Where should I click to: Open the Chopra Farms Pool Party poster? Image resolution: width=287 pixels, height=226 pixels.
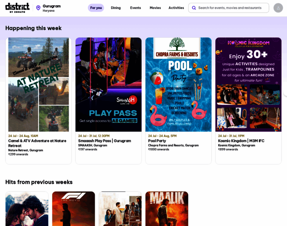pos(179,84)
